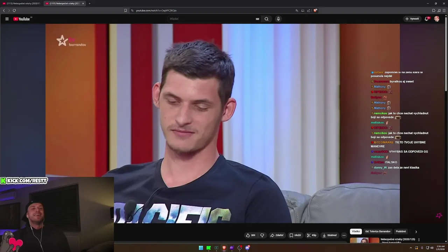The width and height of the screenshot is (448, 252).
Task: Click the translate page icon
Action: (297, 10)
